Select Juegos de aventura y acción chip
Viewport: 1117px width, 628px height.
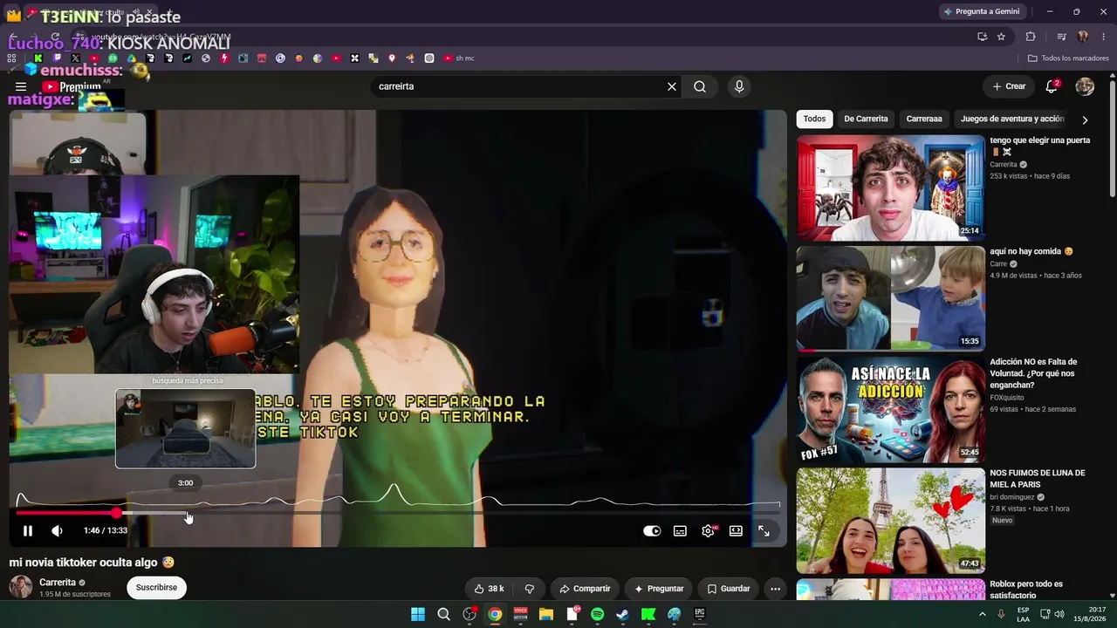coord(1012,119)
